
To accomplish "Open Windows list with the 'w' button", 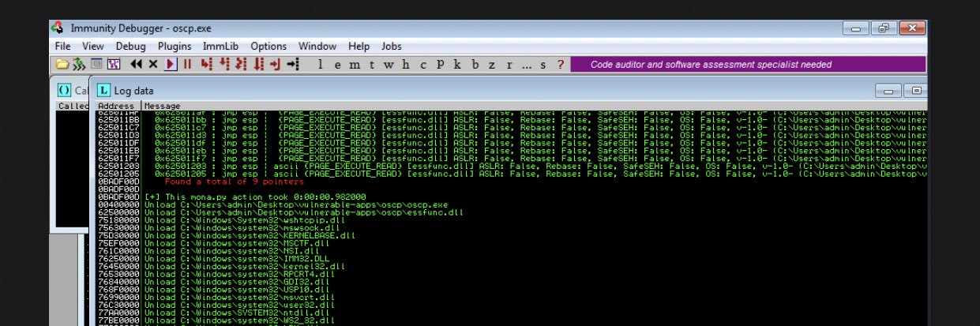I will click(x=388, y=65).
